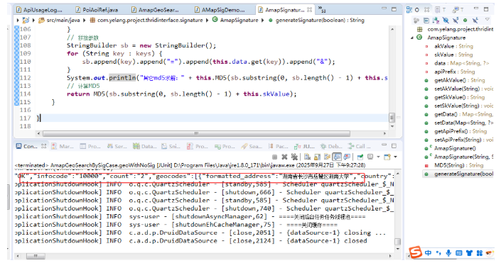Switch to ApiUsageLog editor tab
The width and height of the screenshot is (501, 263).
[x=39, y=10]
